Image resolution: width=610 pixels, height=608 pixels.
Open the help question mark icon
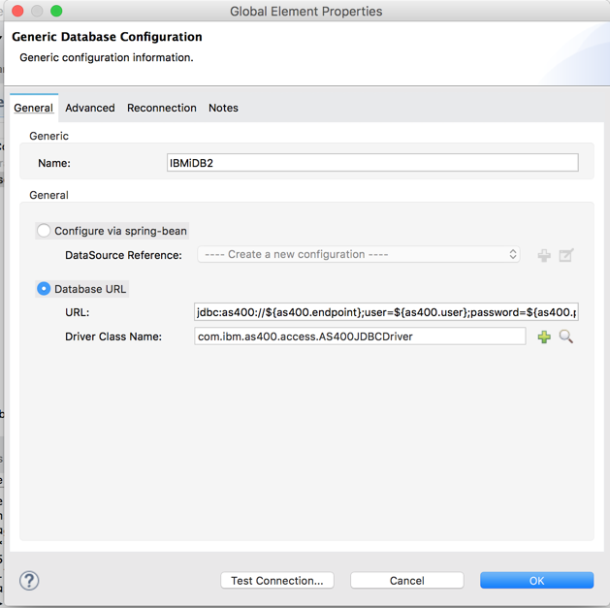tap(29, 581)
